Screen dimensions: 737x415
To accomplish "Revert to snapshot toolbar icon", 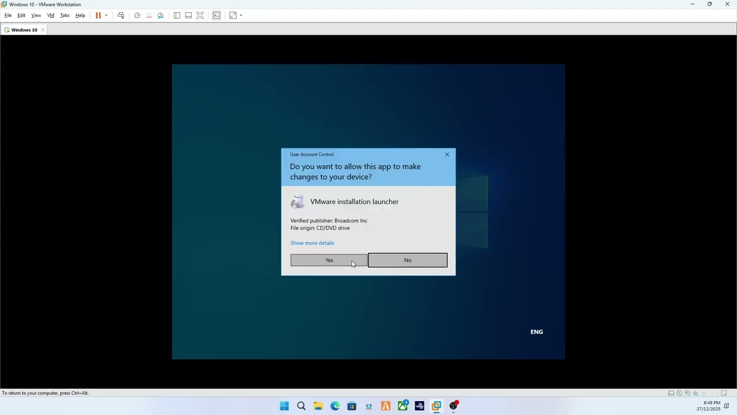I will tap(149, 16).
